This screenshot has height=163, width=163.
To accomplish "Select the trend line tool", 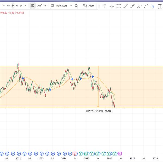I will point(126,6).
